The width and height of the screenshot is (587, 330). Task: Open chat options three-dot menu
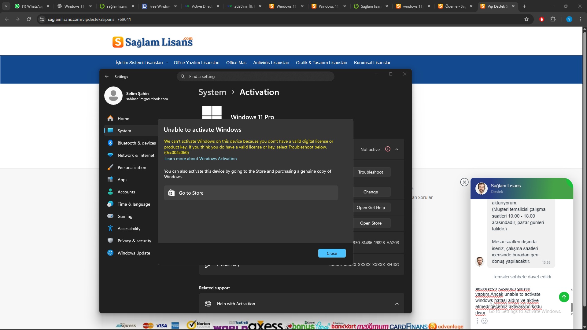click(x=477, y=321)
